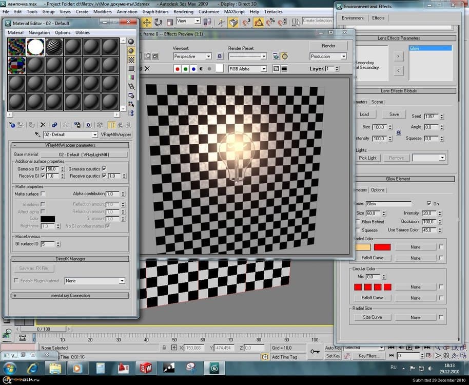Uncheck Generate caustics in VRayMtlWrapper

104,169
